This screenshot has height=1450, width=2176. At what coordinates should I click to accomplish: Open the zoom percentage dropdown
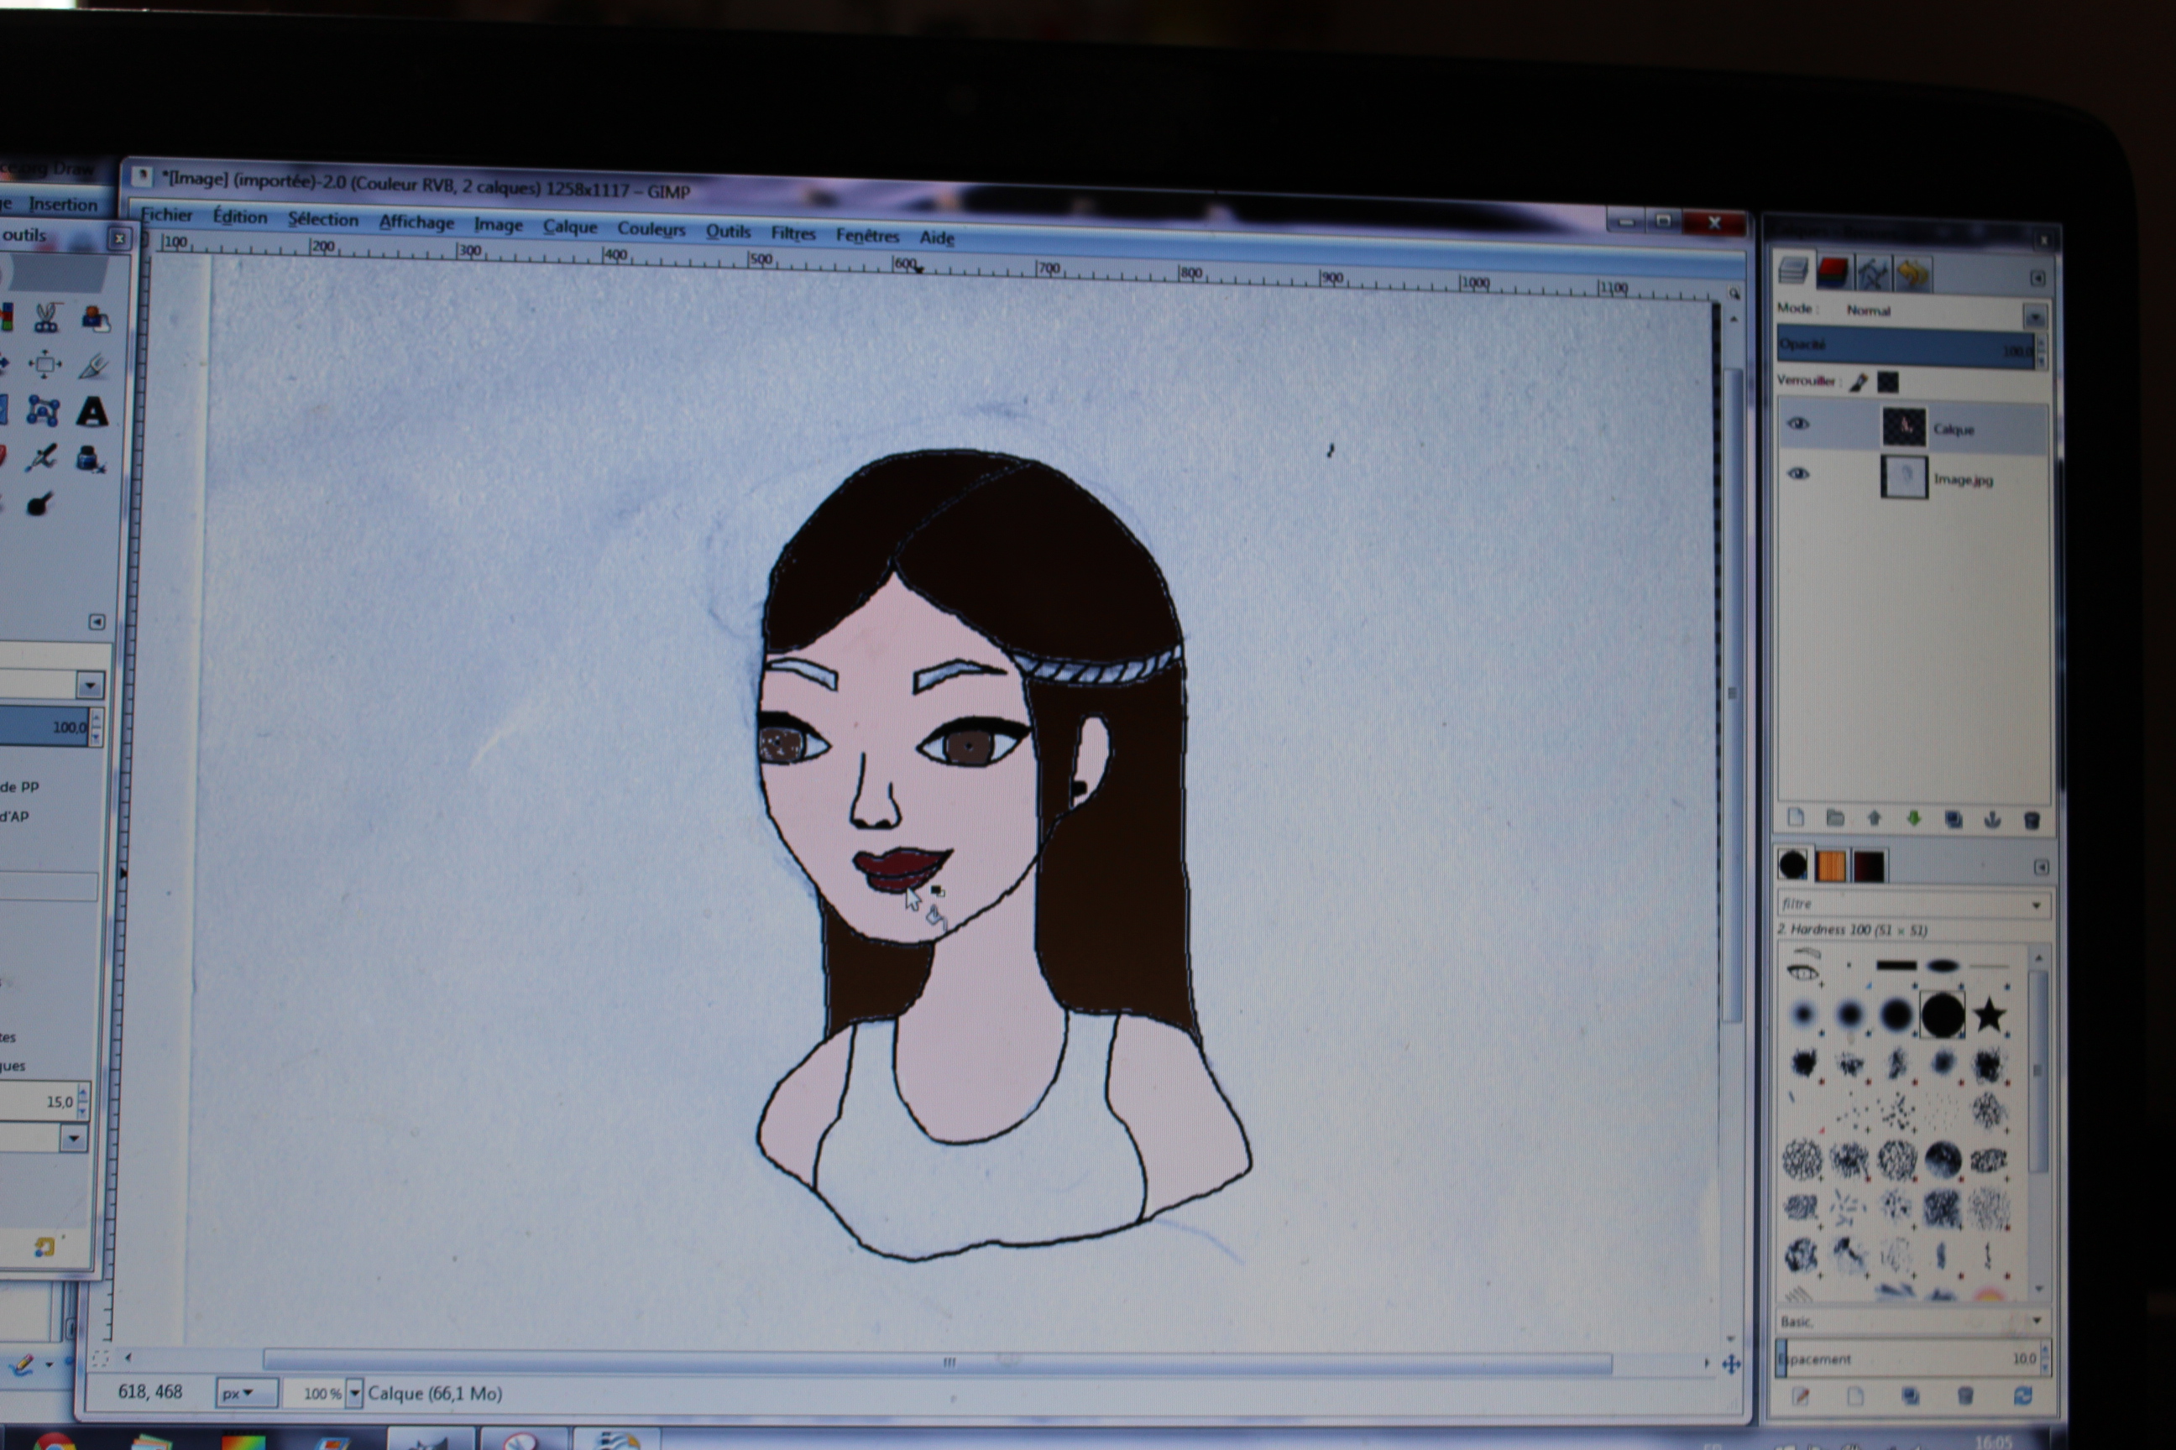(353, 1394)
